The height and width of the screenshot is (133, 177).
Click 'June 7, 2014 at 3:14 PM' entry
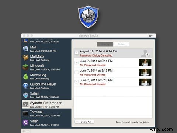coord(96,61)
